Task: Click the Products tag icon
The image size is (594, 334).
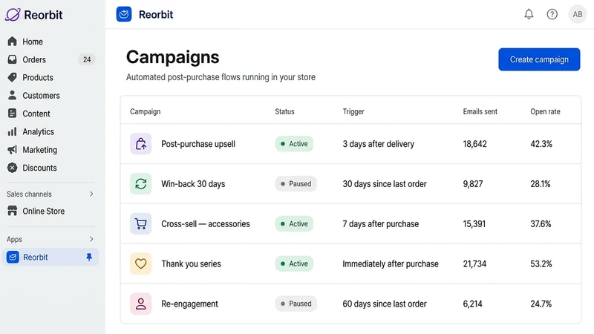Action: point(12,77)
